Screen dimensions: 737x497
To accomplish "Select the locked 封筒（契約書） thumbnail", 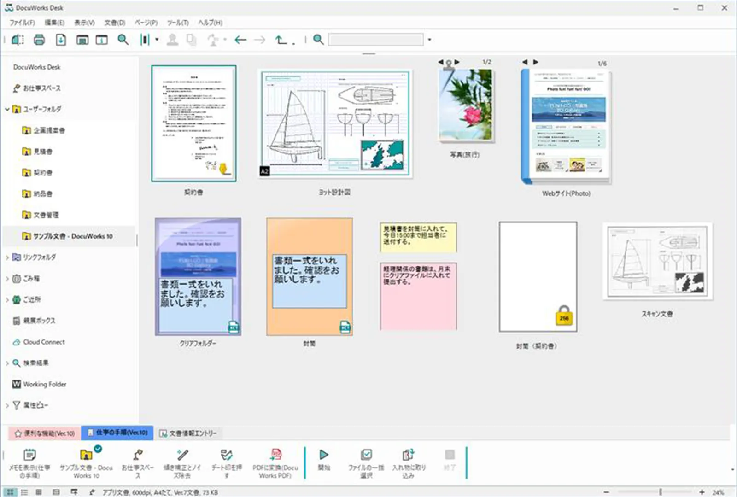I will tap(538, 277).
